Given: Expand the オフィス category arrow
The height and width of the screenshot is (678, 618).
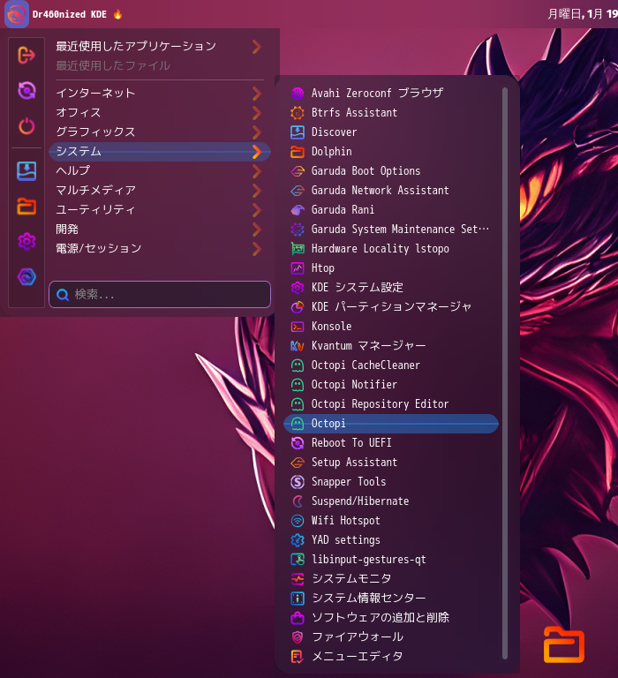Looking at the screenshot, I should (256, 112).
